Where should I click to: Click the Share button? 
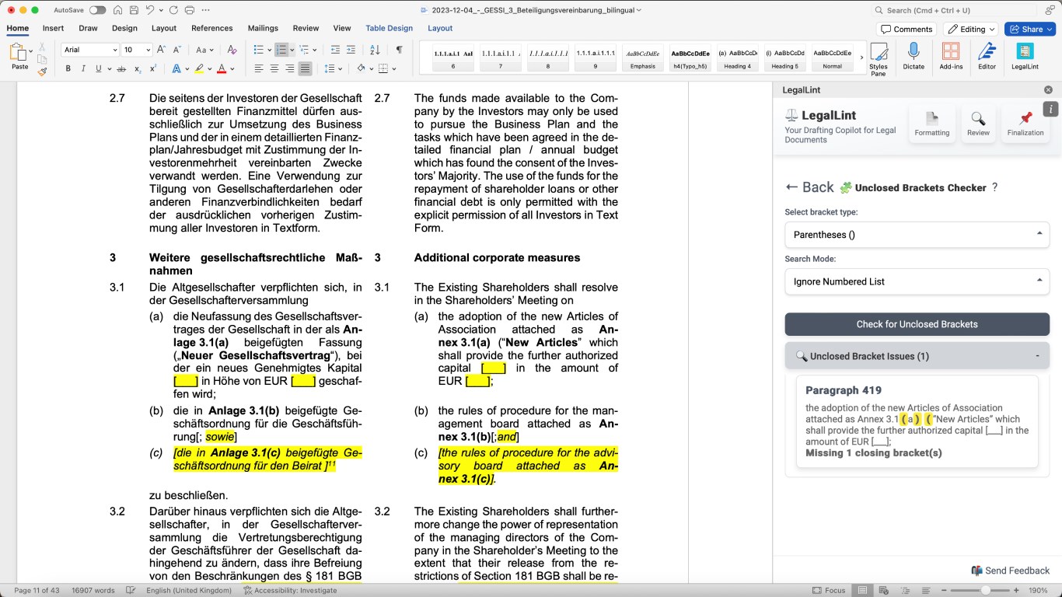(x=1029, y=29)
